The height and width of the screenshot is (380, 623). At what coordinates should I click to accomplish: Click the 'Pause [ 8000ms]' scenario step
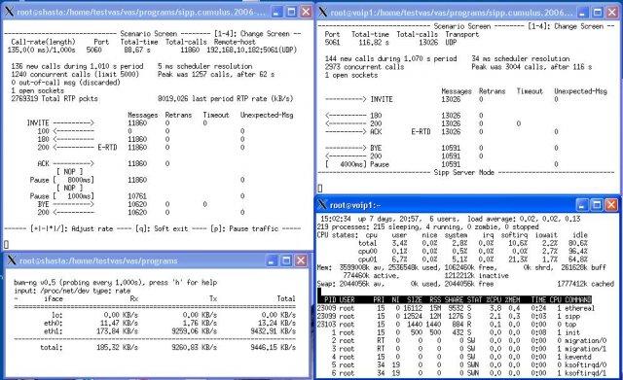pos(62,180)
